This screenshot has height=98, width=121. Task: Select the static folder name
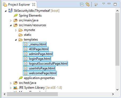click(28, 35)
